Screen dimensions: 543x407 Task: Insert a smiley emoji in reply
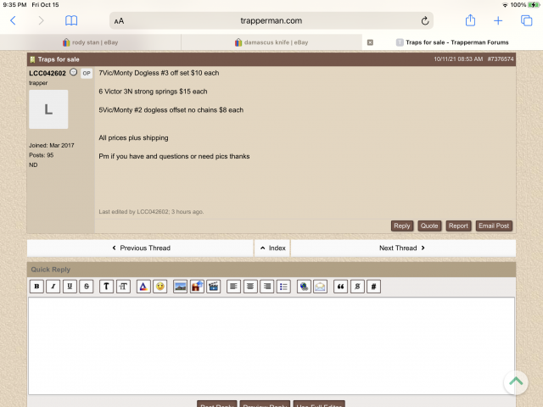tap(160, 287)
